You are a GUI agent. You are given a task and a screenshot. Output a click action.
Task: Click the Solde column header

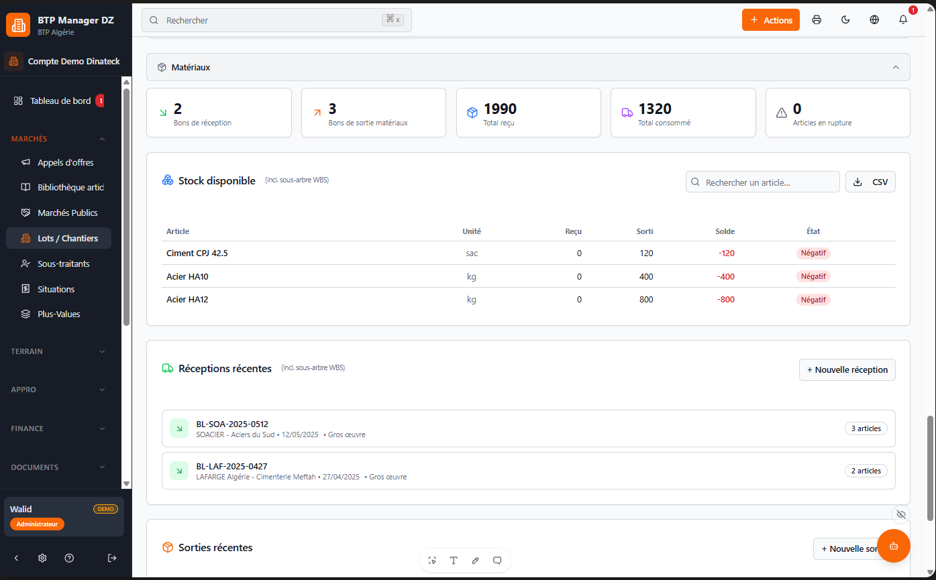(x=725, y=231)
